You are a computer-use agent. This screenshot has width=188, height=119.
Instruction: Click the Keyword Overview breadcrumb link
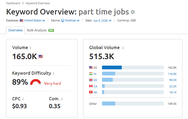pyautogui.click(x=38, y=3)
